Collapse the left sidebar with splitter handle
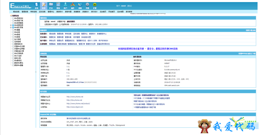The image size is (261, 135). click(36, 72)
